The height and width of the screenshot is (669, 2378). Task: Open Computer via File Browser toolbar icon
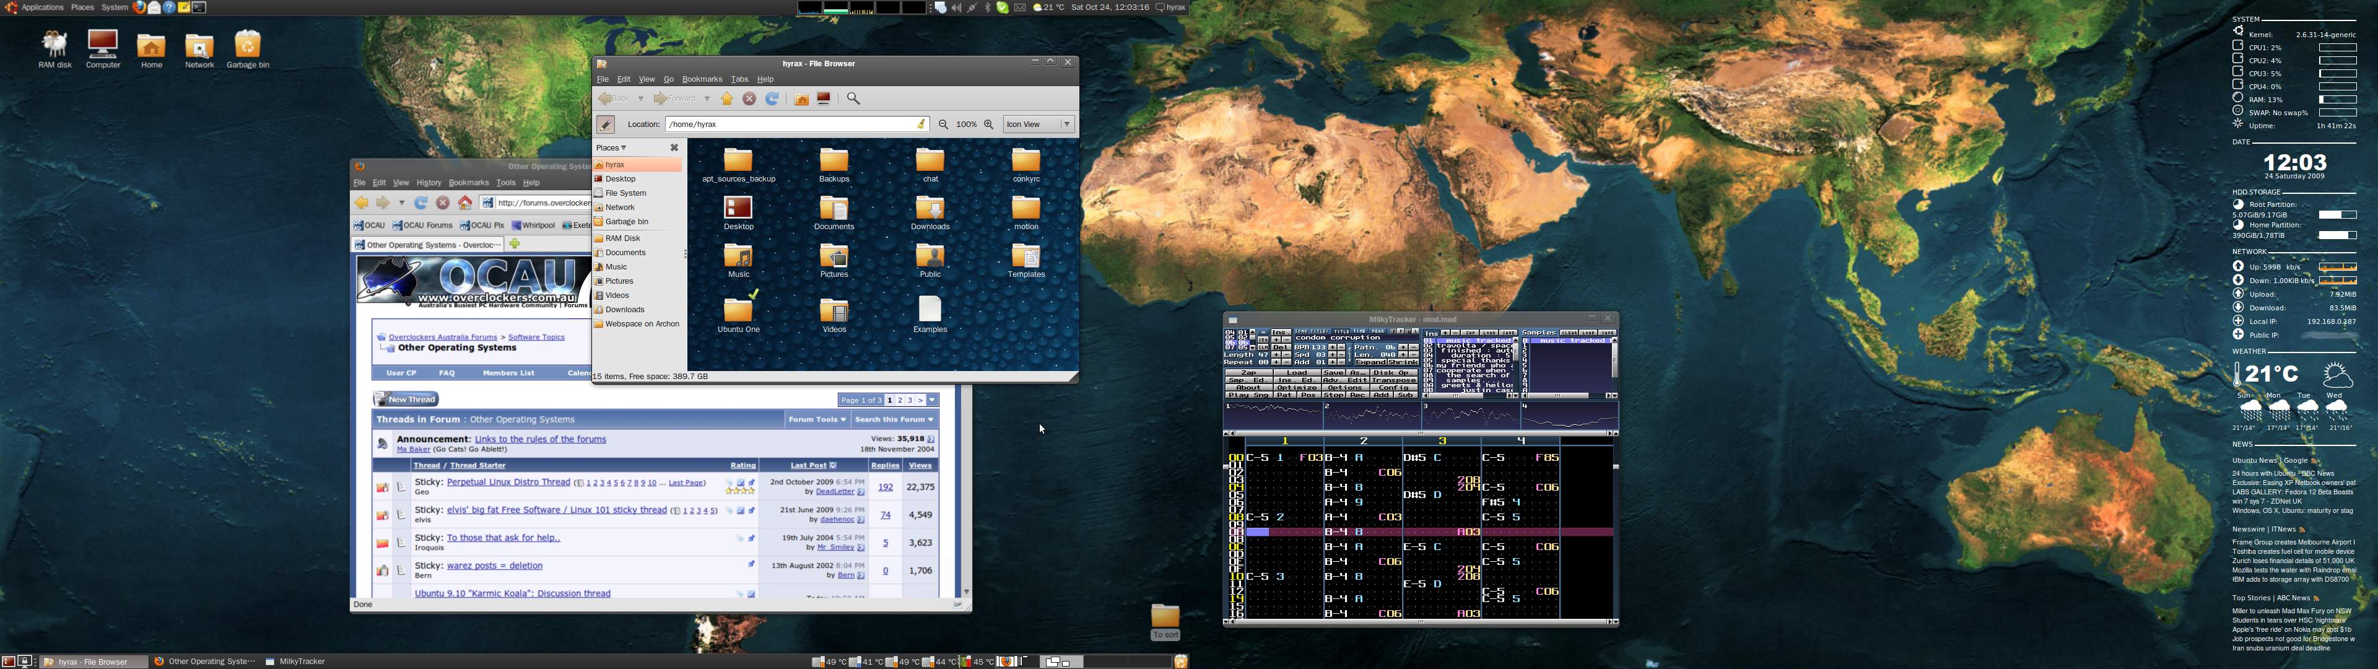824,99
